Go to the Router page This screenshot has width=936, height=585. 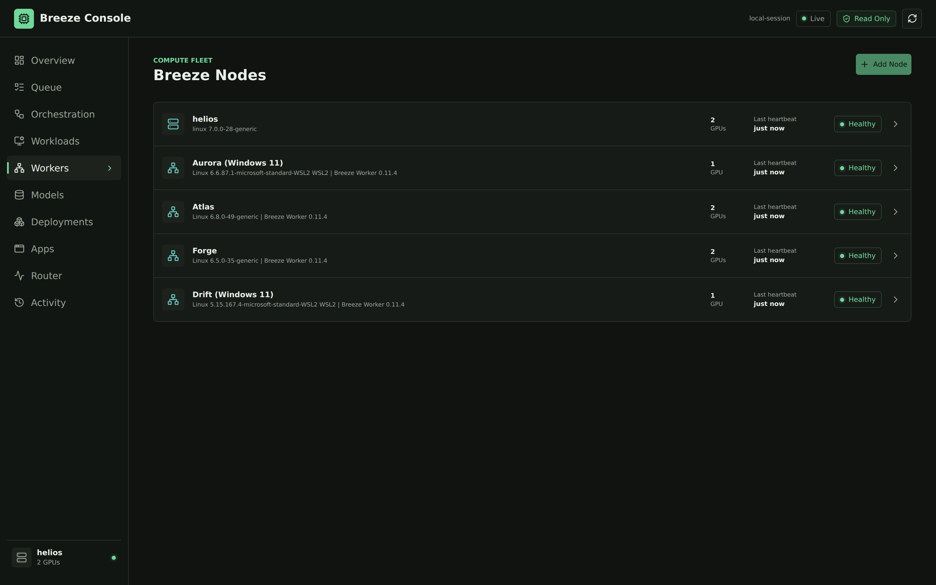point(64,276)
